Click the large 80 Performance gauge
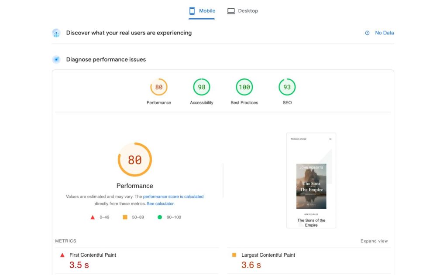This screenshot has width=447, height=275. [135, 160]
